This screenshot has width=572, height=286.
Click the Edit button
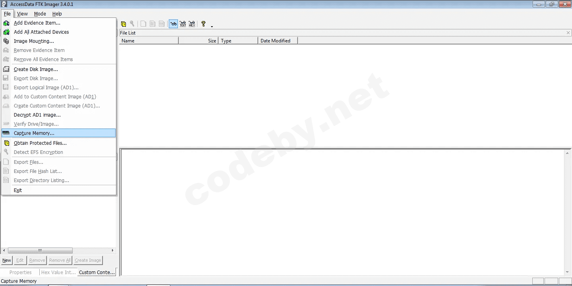tap(20, 260)
